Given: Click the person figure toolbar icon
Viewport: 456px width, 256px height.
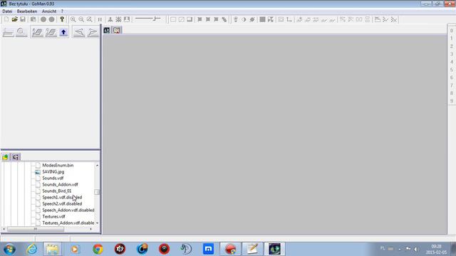Looking at the screenshot, I should pos(110,19).
